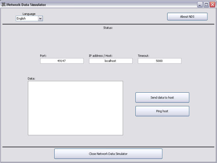This screenshot has height=163, width=217.
Task: Click the Port: label
Action: pos(43,56)
